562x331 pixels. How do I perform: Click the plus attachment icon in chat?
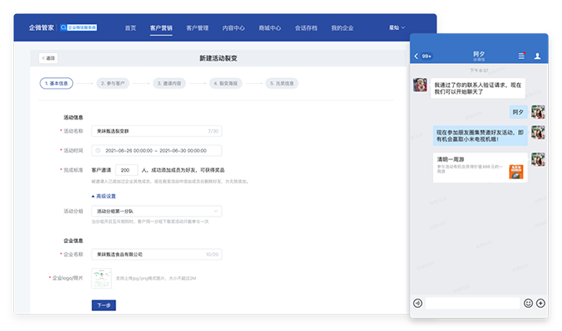click(x=541, y=304)
